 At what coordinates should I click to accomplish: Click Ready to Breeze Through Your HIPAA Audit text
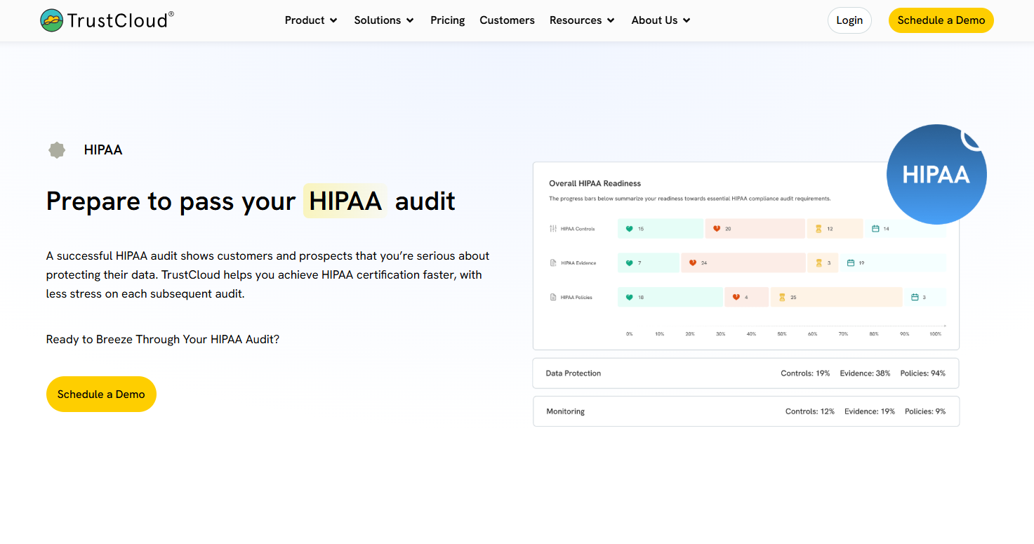[x=163, y=339]
